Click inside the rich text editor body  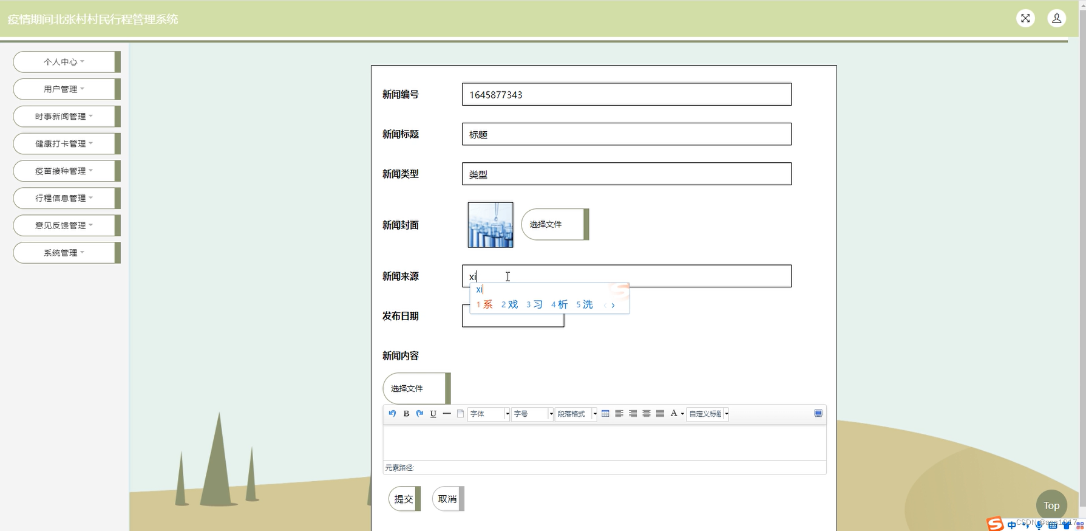605,442
